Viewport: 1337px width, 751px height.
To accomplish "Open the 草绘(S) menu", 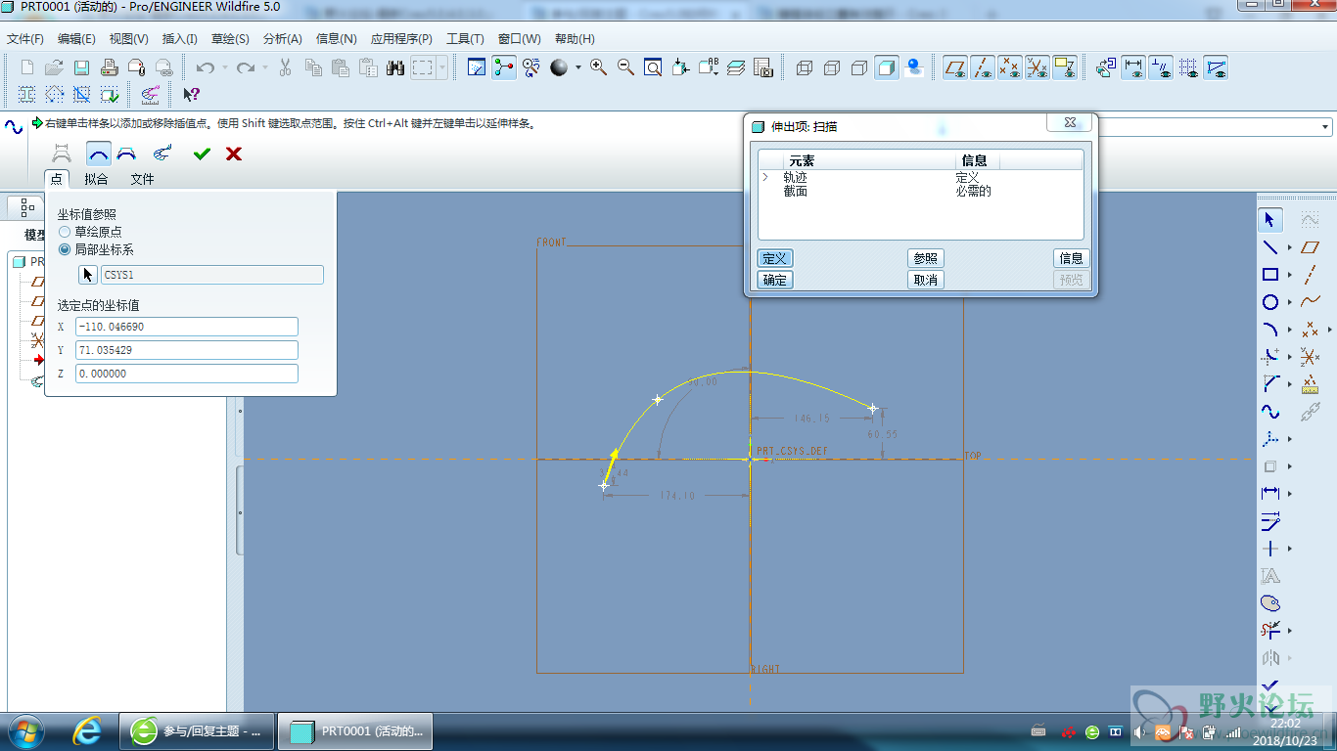I will [x=230, y=39].
